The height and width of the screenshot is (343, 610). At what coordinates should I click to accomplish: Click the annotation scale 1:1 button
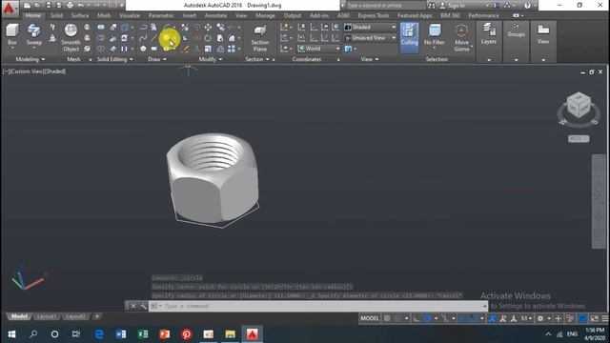tap(526, 318)
